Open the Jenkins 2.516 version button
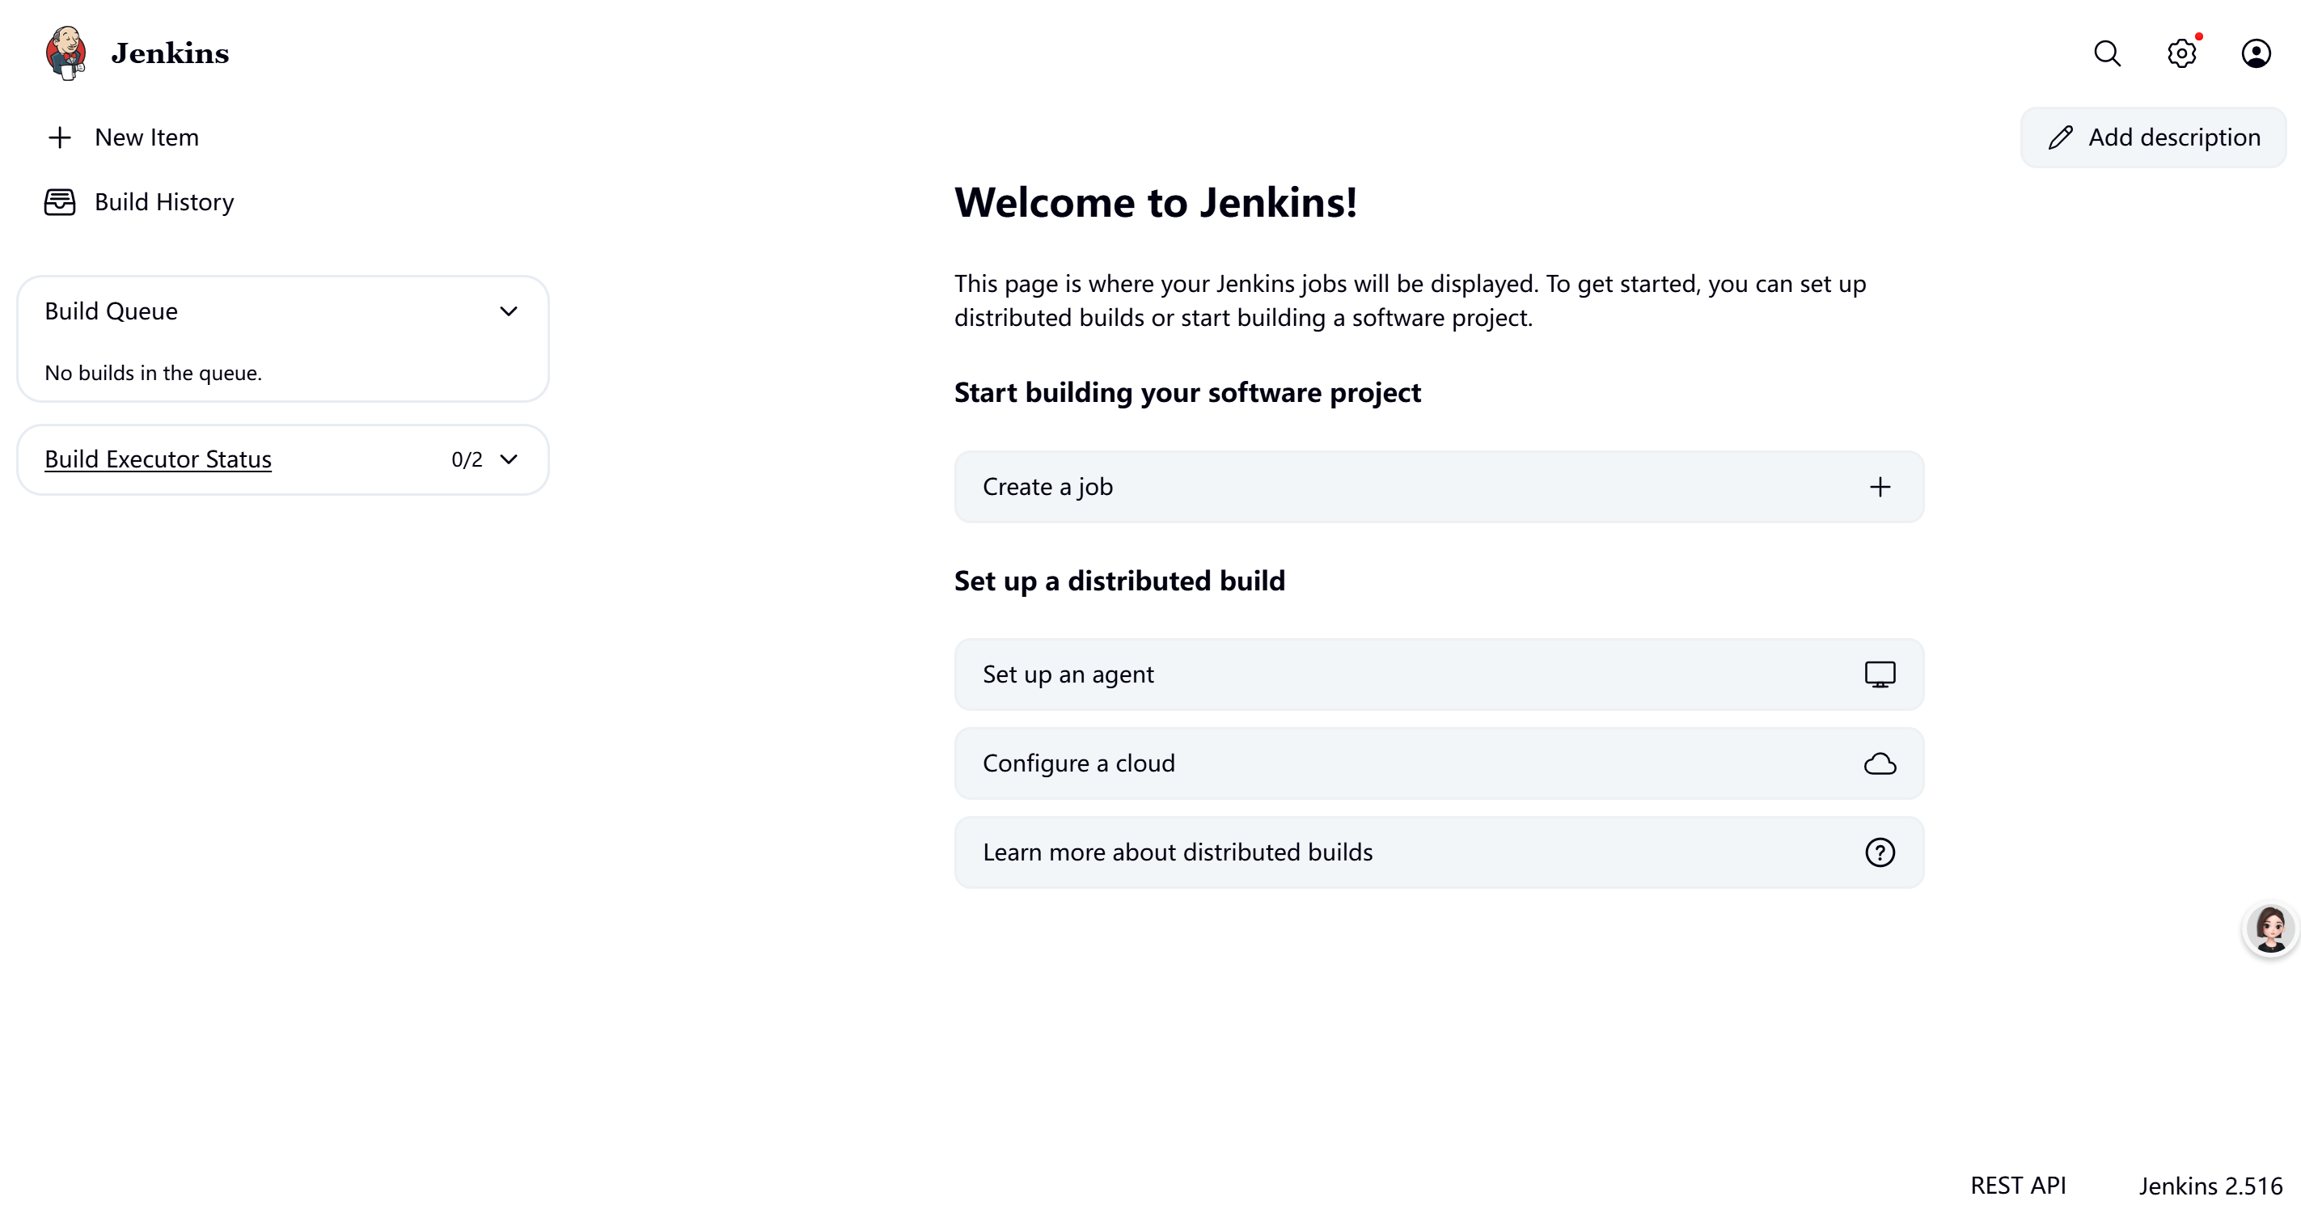Viewport: 2301px width, 1222px height. pos(2210,1186)
